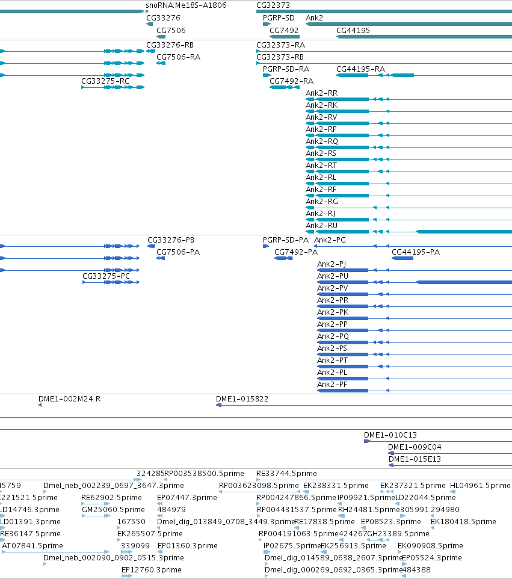512x579 pixels.
Task: Select protein Ank2-PF
Action: click(x=332, y=385)
